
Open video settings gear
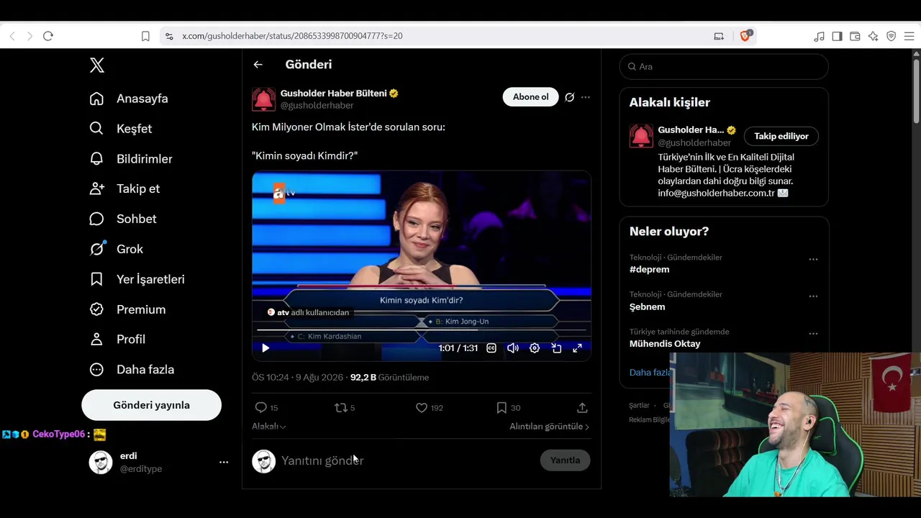click(x=535, y=348)
